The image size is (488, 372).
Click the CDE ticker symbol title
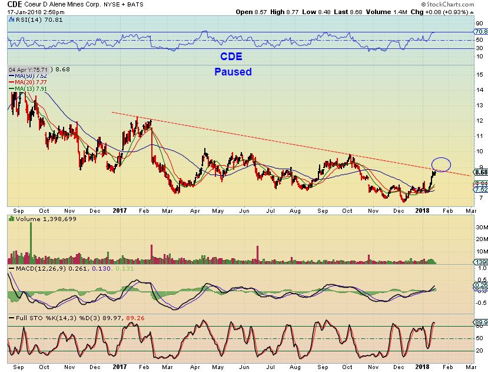tap(14, 4)
